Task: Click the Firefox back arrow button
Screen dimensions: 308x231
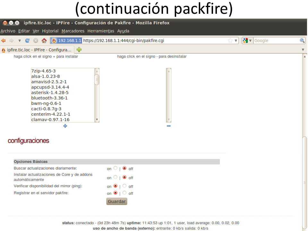Action: pos(4,41)
